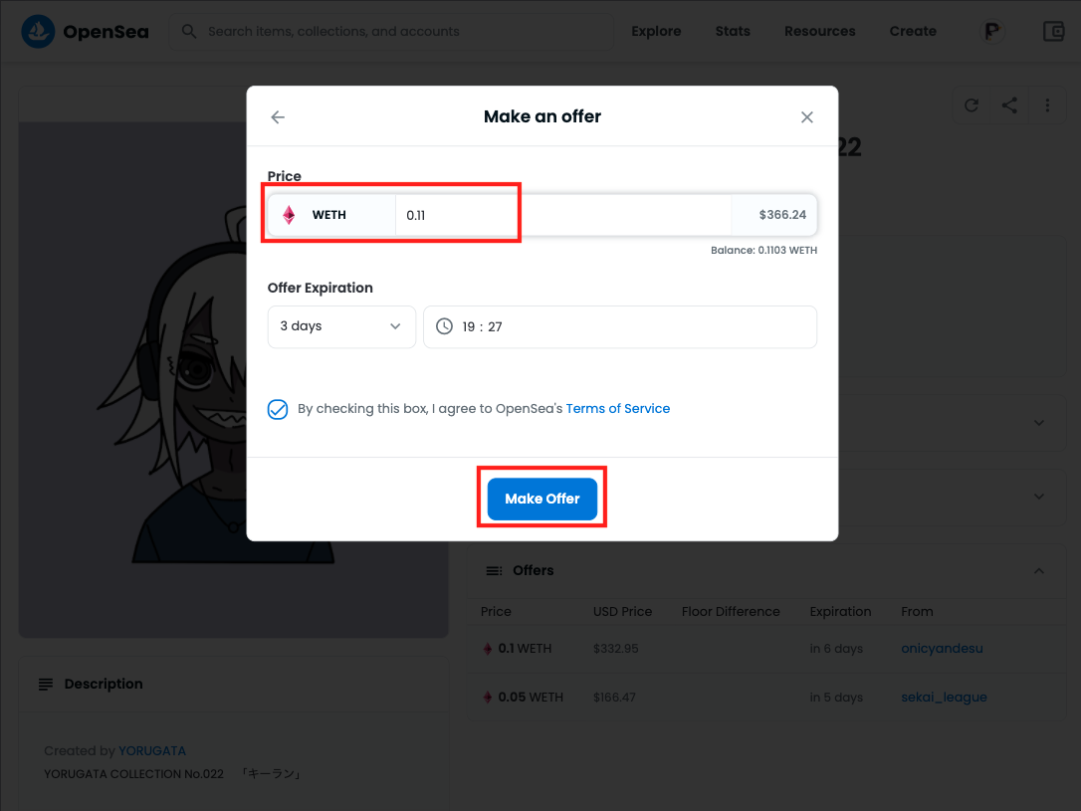Select the WETH currency selector

click(330, 215)
